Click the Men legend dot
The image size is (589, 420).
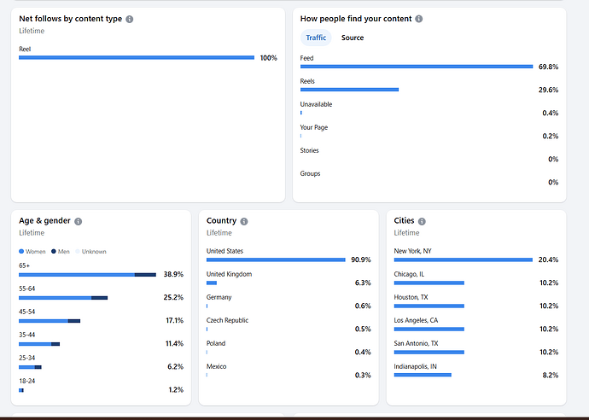tap(54, 252)
